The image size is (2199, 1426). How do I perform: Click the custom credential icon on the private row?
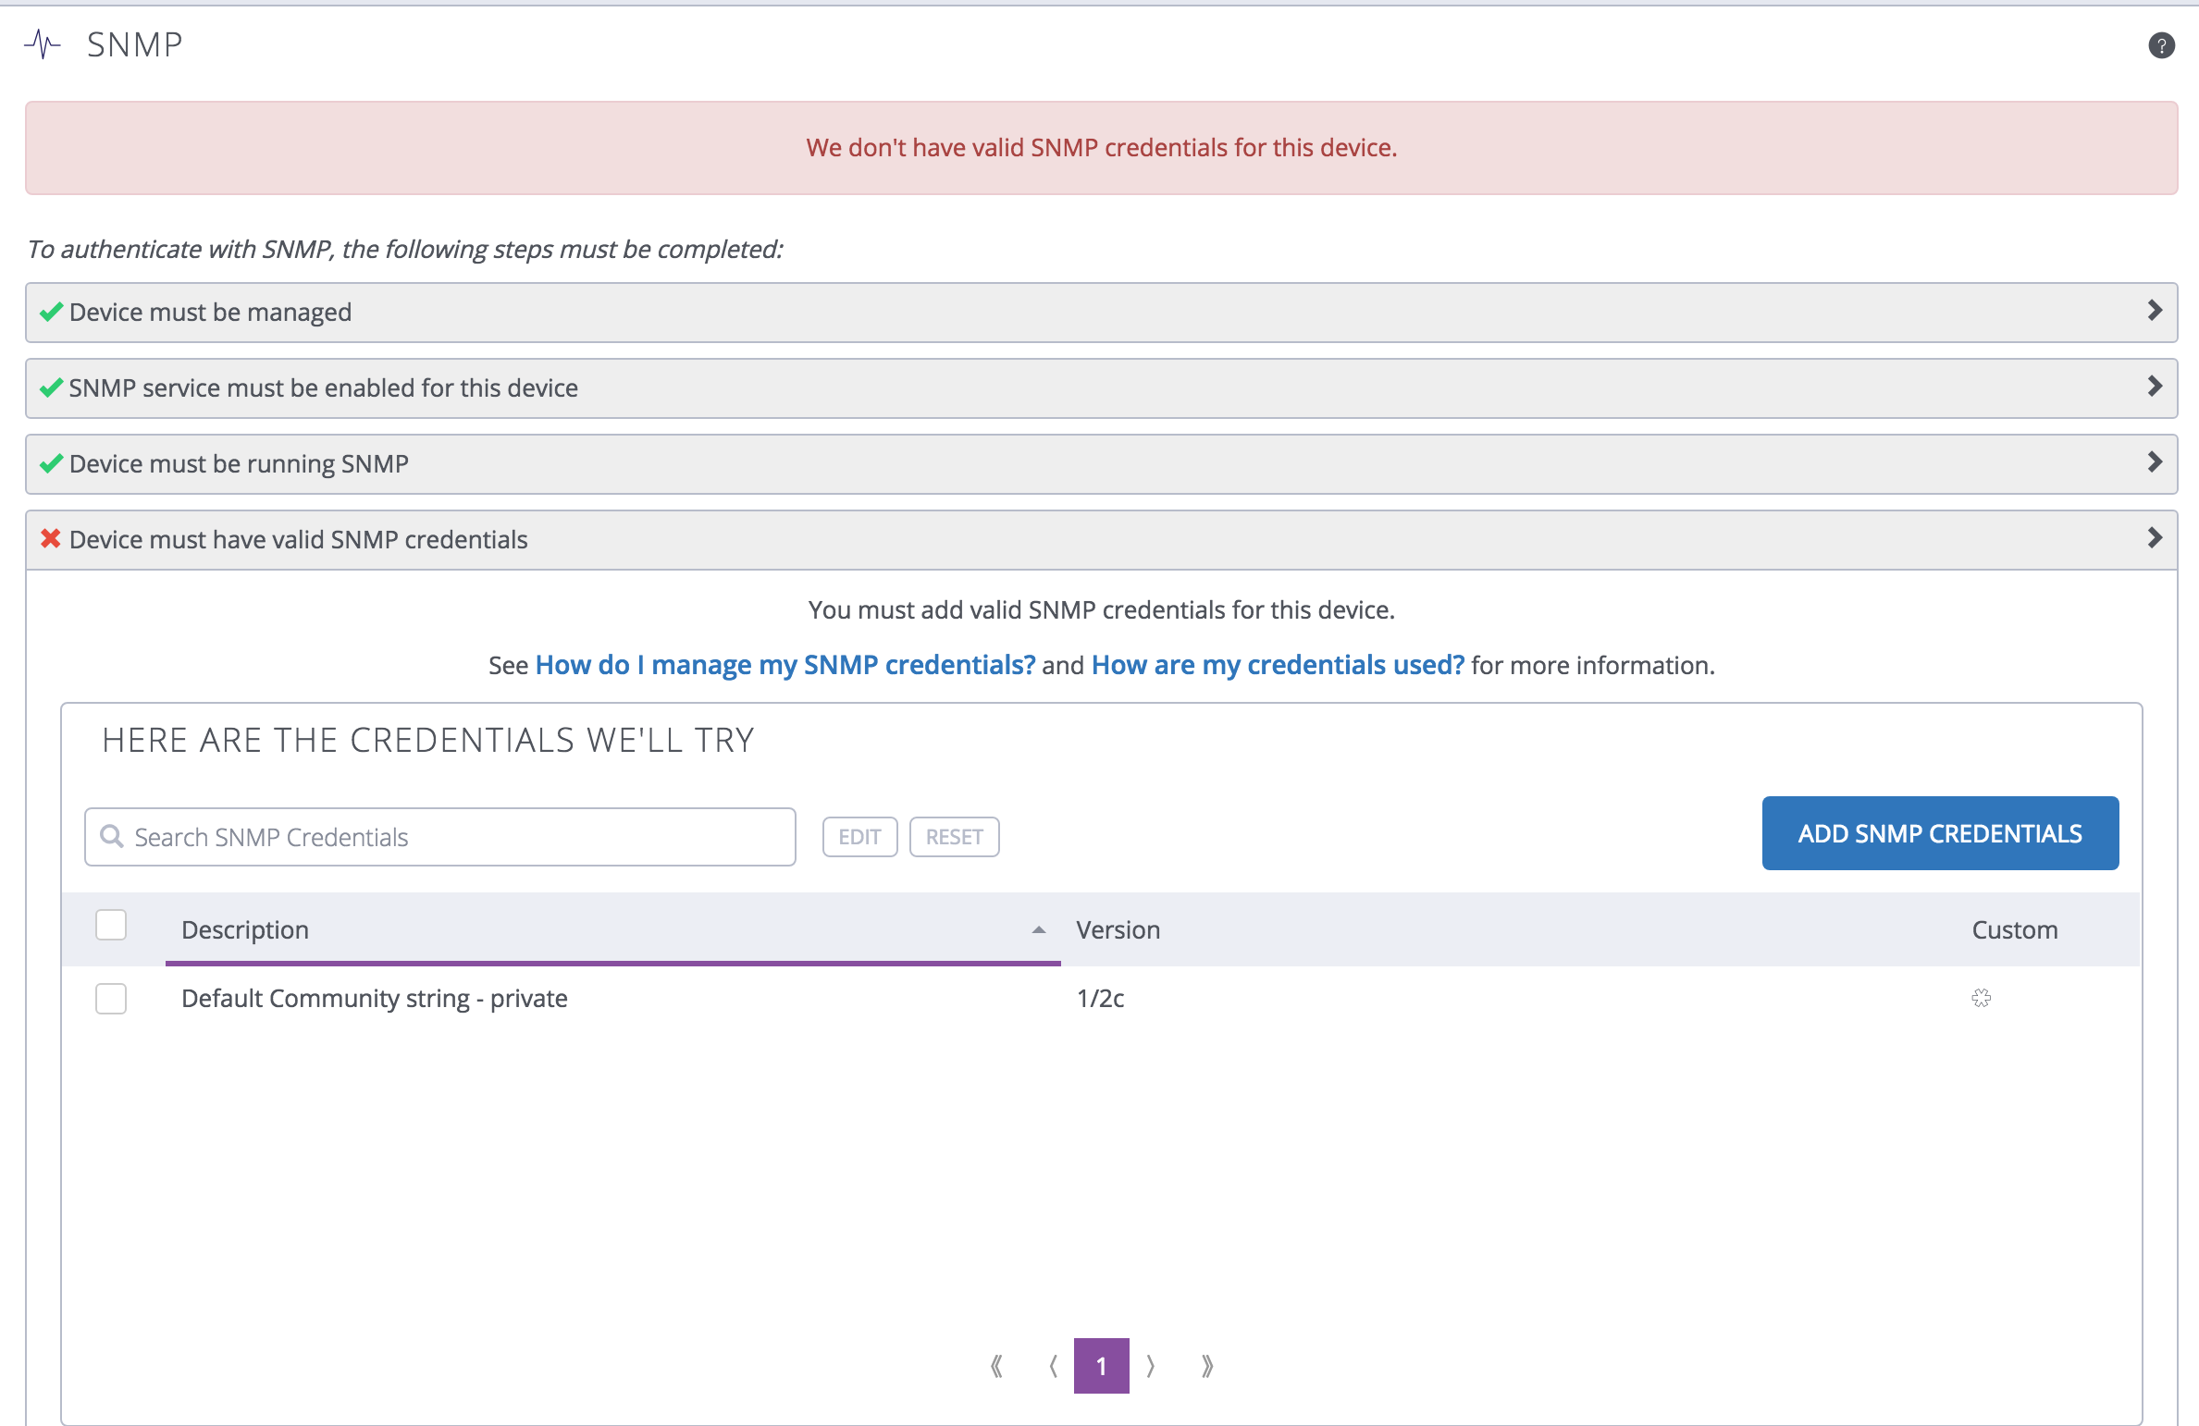[1982, 998]
